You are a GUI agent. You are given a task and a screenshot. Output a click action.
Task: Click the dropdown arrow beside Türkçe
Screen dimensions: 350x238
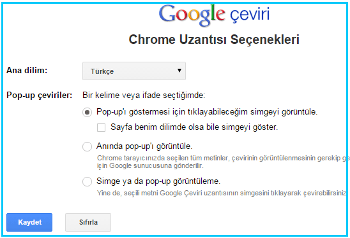click(179, 71)
